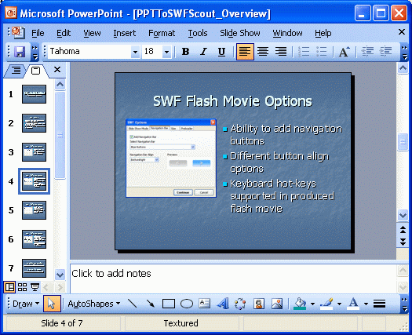412x335 pixels.
Task: Select slide 2 thumbnail
Action: pyautogui.click(x=34, y=123)
